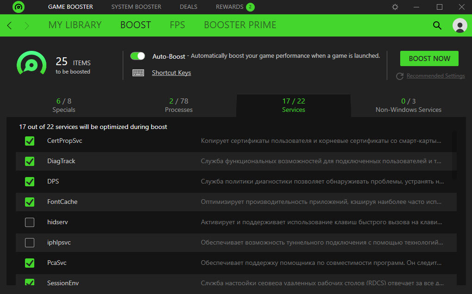Open search with the magnifier icon
The height and width of the screenshot is (294, 472).
click(x=437, y=25)
